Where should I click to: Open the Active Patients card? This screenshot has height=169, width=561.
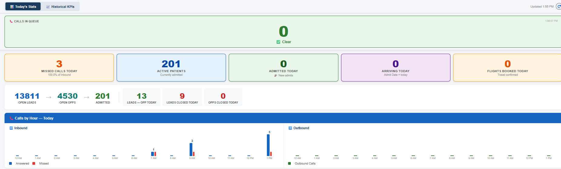[x=171, y=68]
